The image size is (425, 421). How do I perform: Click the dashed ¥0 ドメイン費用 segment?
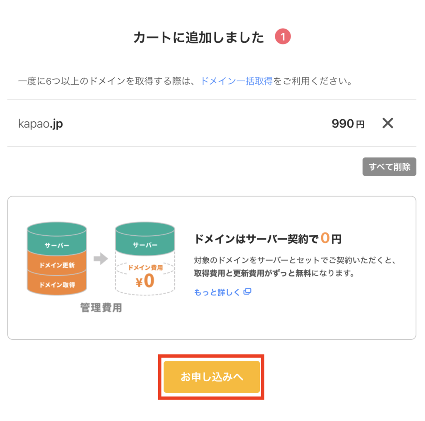(x=145, y=278)
